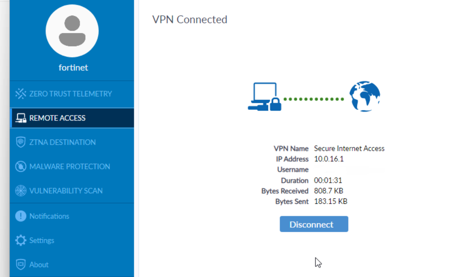Open the Notifications page

coord(49,216)
